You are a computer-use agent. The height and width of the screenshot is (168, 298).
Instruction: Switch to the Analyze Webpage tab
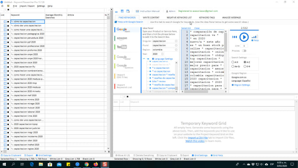tap(231, 18)
